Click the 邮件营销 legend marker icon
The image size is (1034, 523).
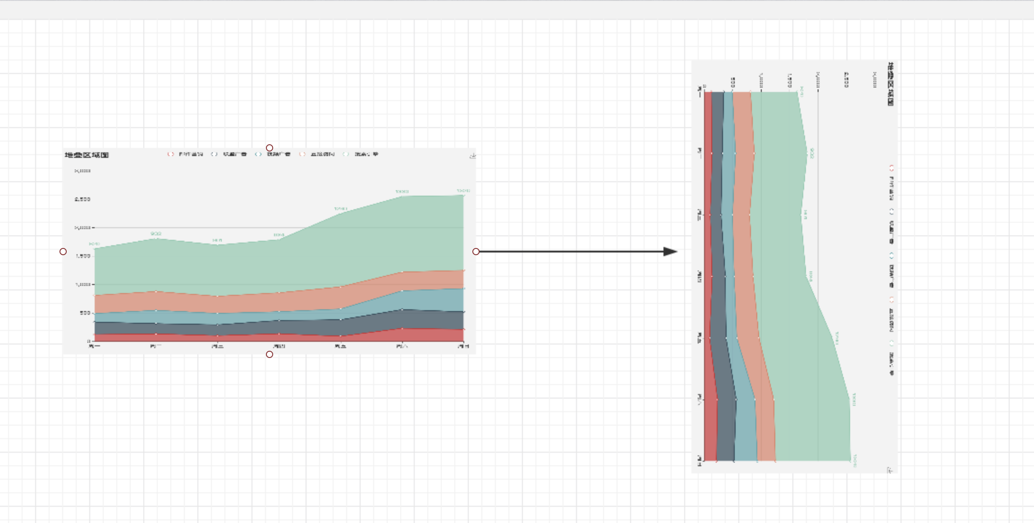tap(171, 154)
